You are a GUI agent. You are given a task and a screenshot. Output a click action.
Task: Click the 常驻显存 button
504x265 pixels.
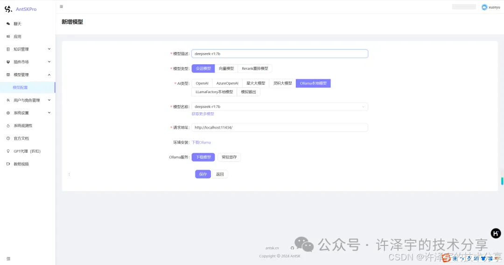pyautogui.click(x=229, y=157)
